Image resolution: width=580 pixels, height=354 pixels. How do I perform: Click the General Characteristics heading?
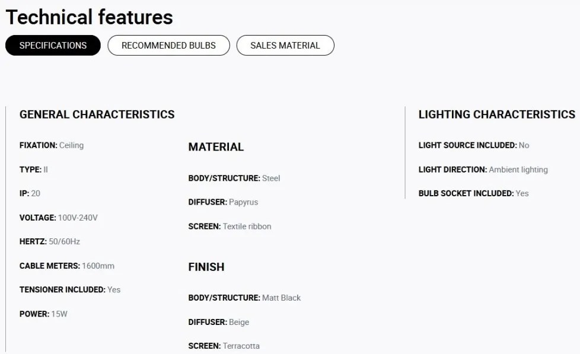[x=97, y=114]
